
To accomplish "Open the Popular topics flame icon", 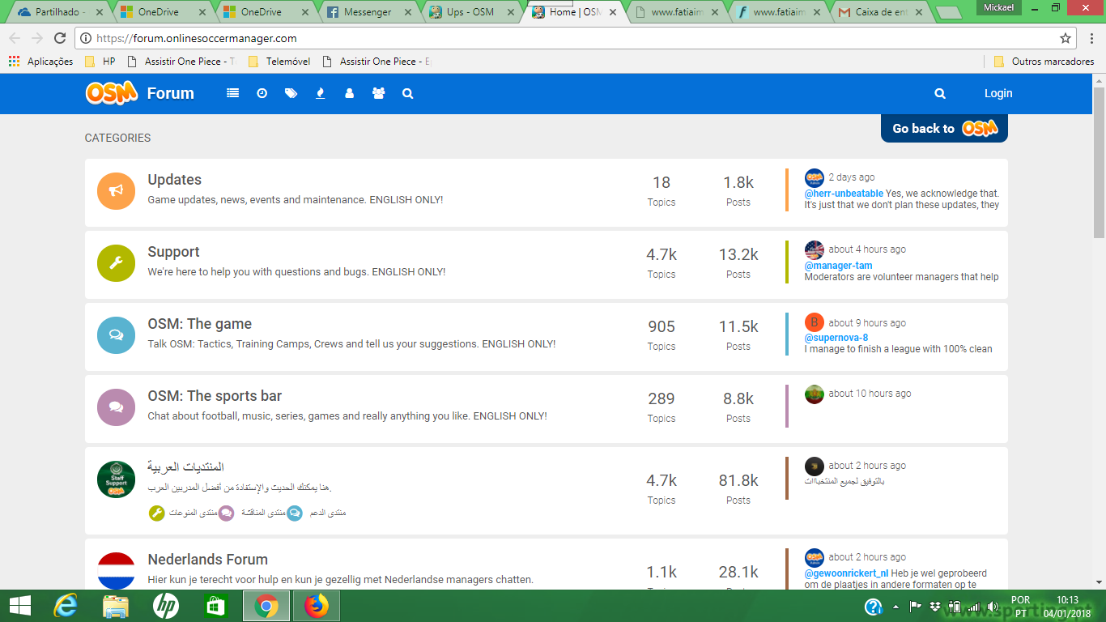I will click(x=321, y=93).
